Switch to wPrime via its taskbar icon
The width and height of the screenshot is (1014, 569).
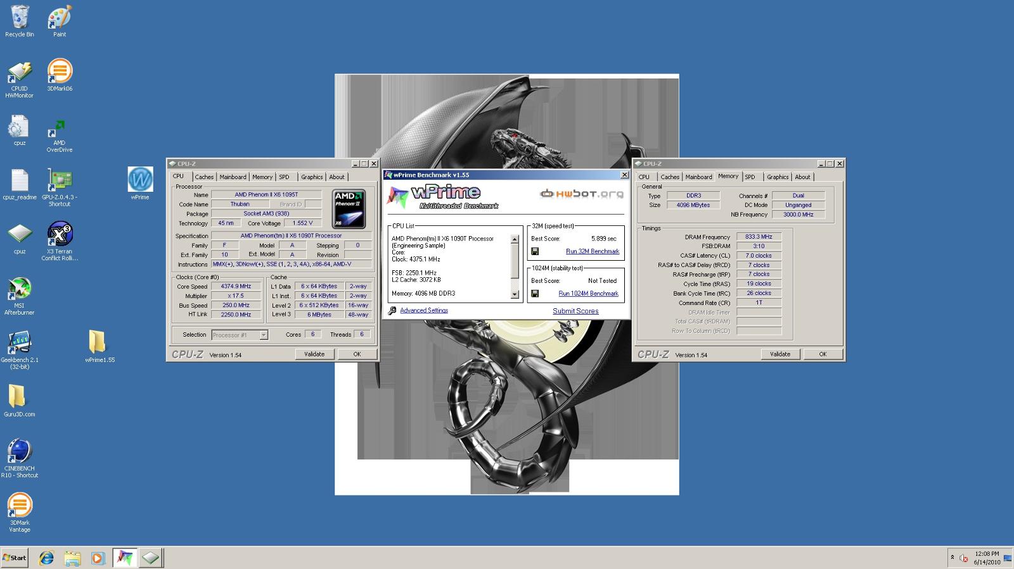[x=125, y=558]
